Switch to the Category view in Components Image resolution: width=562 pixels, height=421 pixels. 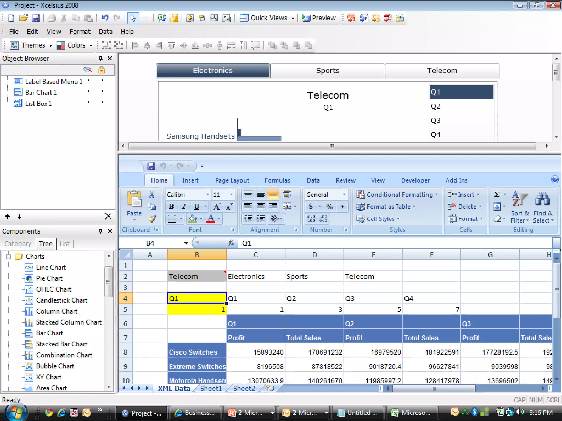pyautogui.click(x=18, y=244)
